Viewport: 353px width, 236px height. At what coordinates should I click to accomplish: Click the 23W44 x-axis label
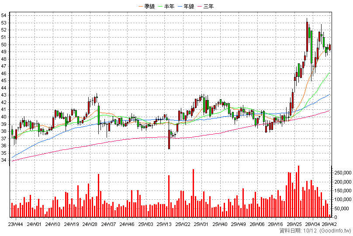[x=16, y=224]
